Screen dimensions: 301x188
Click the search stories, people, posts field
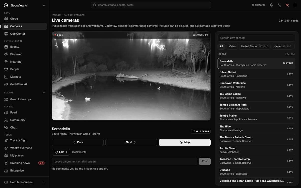[151, 5]
